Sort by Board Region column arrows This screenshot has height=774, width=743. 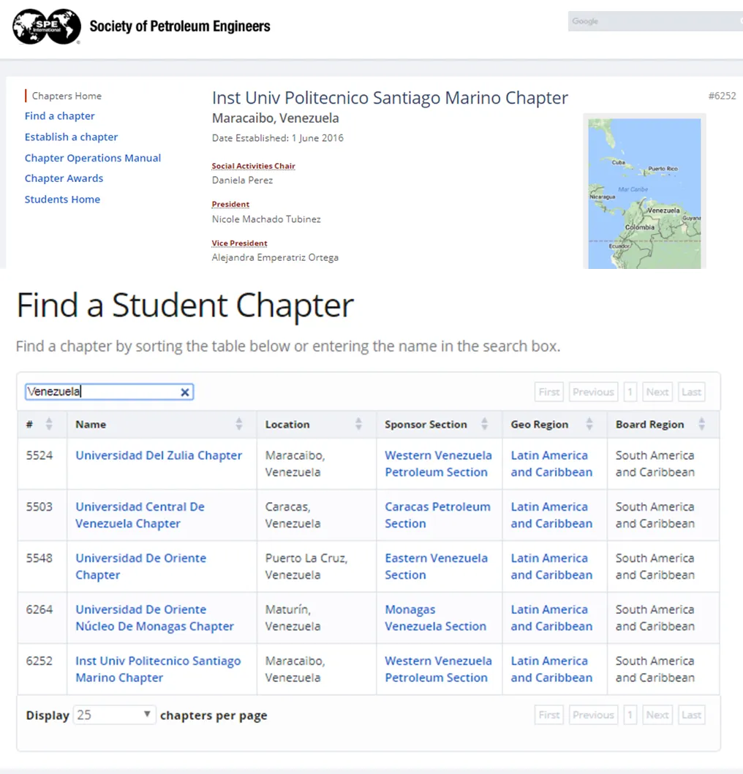tap(701, 424)
